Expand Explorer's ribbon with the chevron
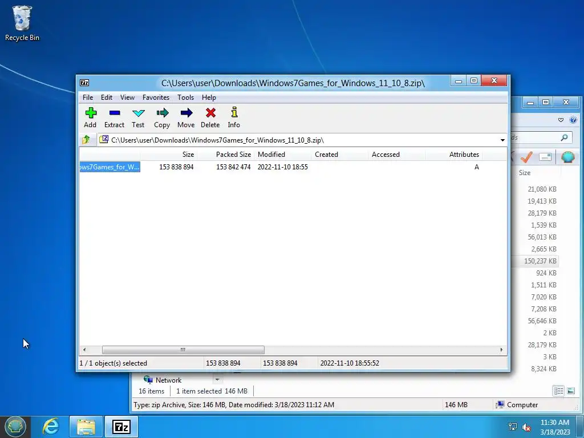The width and height of the screenshot is (584, 438). tap(561, 120)
